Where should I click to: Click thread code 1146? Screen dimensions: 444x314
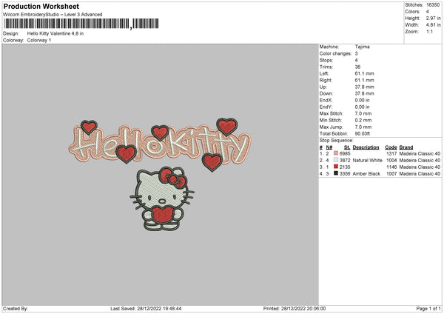click(391, 167)
